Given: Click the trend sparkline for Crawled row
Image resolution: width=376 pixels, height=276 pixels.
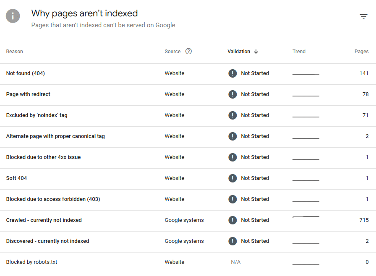Looking at the screenshot, I should click(x=306, y=216).
